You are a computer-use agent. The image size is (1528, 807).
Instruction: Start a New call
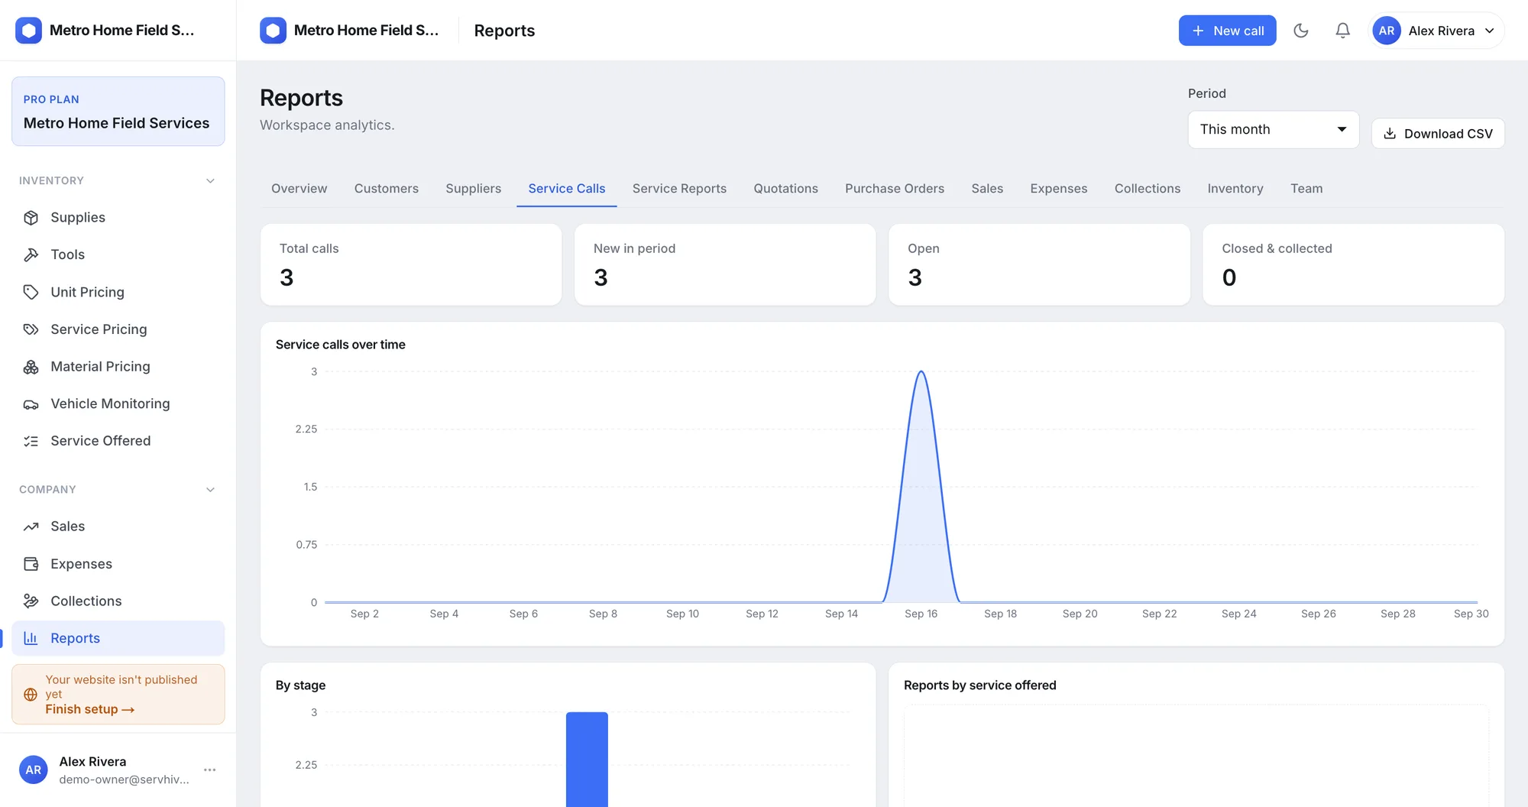(1227, 31)
